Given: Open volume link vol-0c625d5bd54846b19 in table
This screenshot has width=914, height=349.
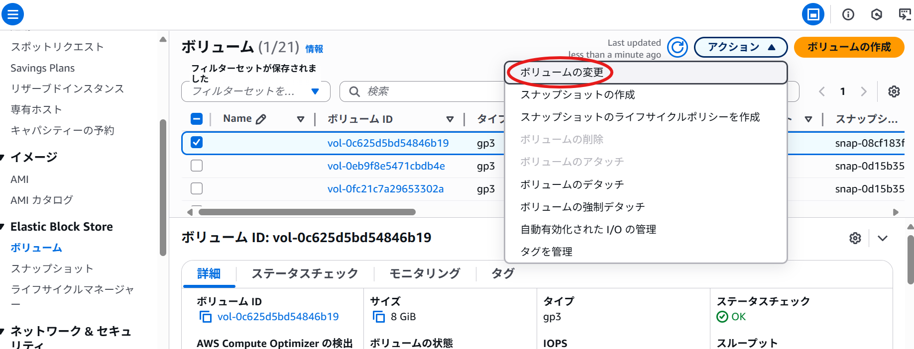Looking at the screenshot, I should point(388,143).
